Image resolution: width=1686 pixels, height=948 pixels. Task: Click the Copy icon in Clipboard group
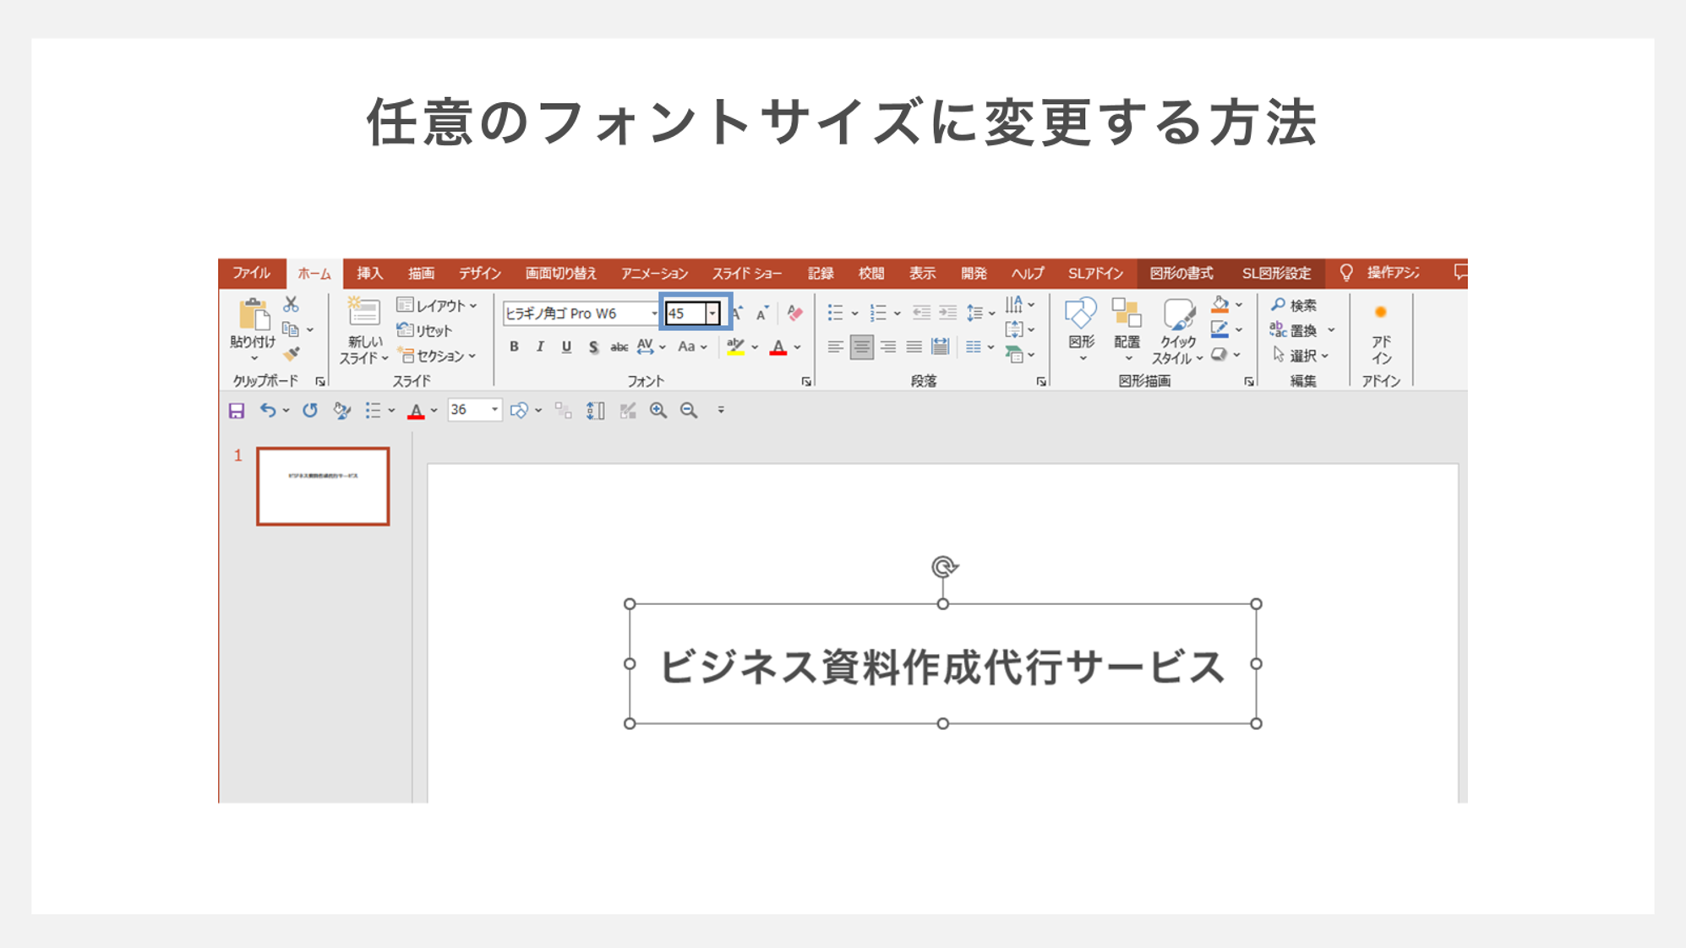click(x=291, y=330)
